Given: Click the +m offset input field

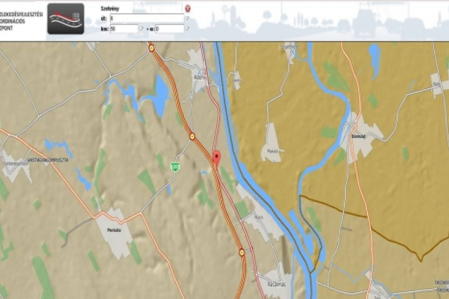Looking at the screenshot, I should click(x=169, y=28).
